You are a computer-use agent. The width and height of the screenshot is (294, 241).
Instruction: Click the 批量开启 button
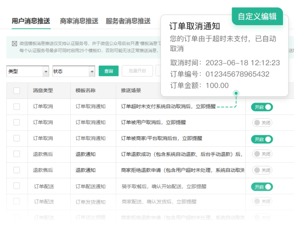pos(137,71)
